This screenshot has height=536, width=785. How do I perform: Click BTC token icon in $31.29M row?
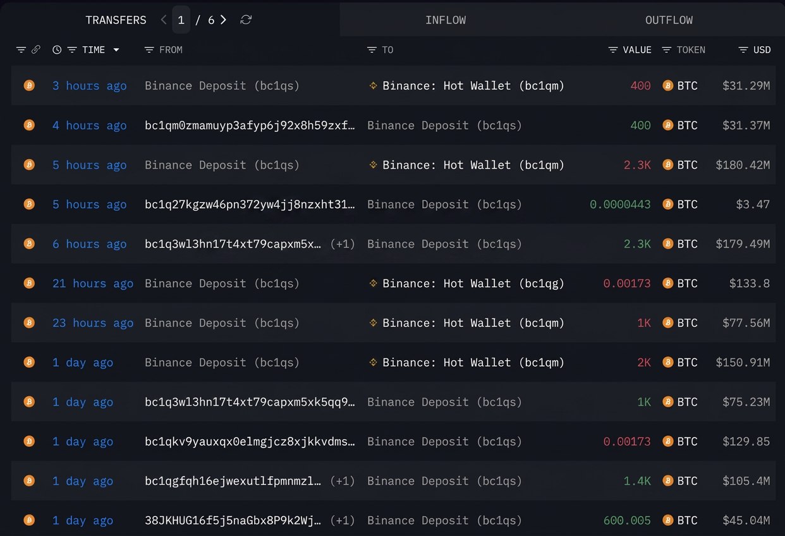(x=667, y=85)
